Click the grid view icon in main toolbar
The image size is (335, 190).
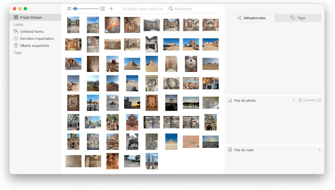click(x=102, y=9)
